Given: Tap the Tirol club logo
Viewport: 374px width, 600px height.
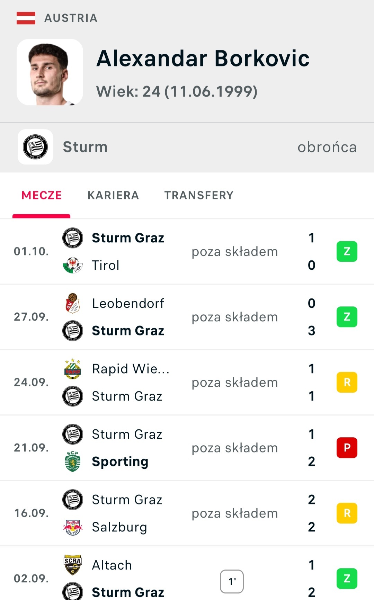Looking at the screenshot, I should point(73,265).
